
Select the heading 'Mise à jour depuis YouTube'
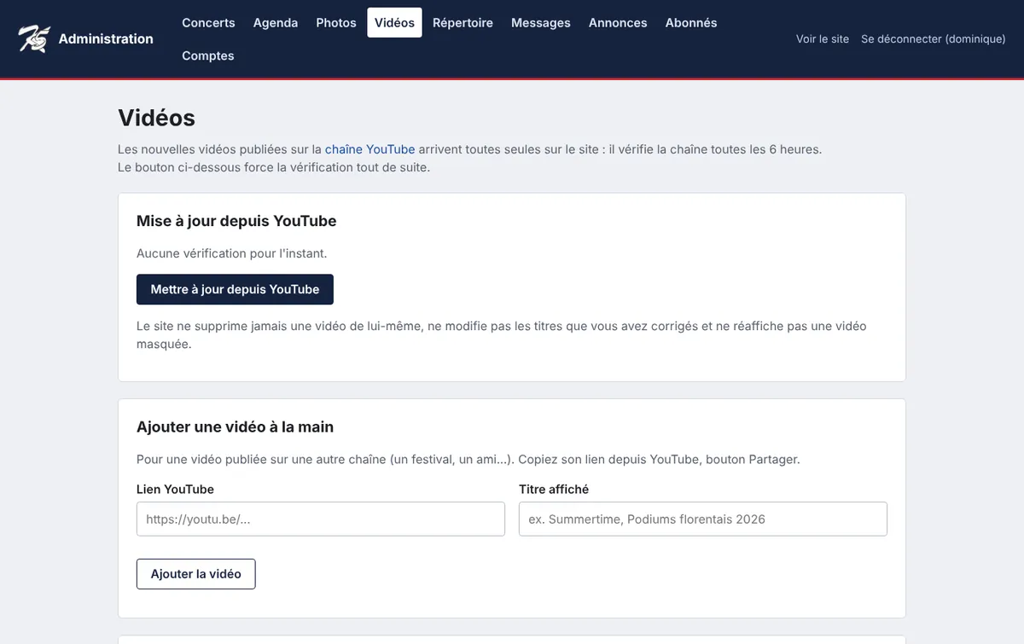click(236, 221)
